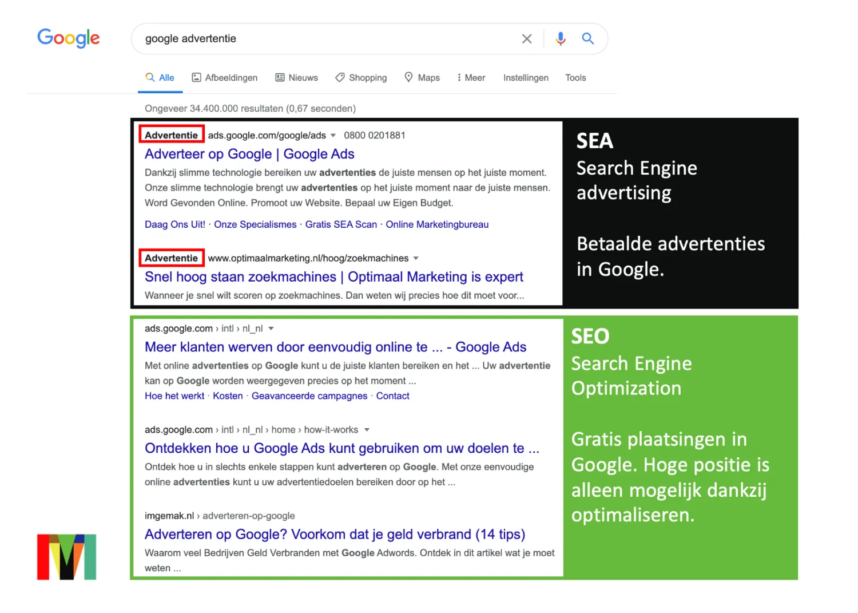The width and height of the screenshot is (858, 613).
Task: Expand the Meer menu
Action: click(x=471, y=78)
